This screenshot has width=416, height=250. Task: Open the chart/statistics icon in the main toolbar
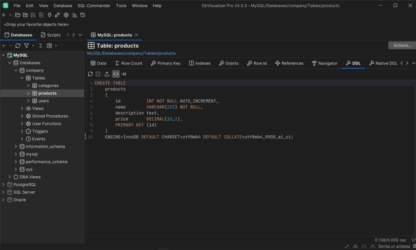coord(75,15)
